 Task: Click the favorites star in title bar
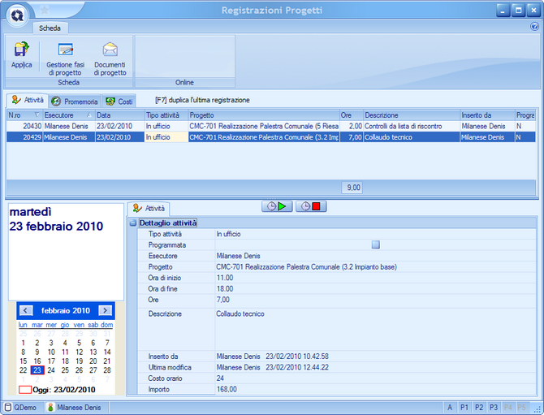[x=45, y=10]
